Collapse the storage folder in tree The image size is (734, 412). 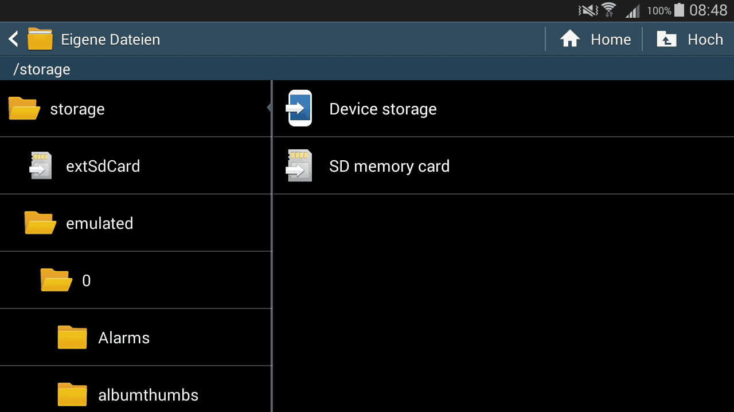click(135, 109)
